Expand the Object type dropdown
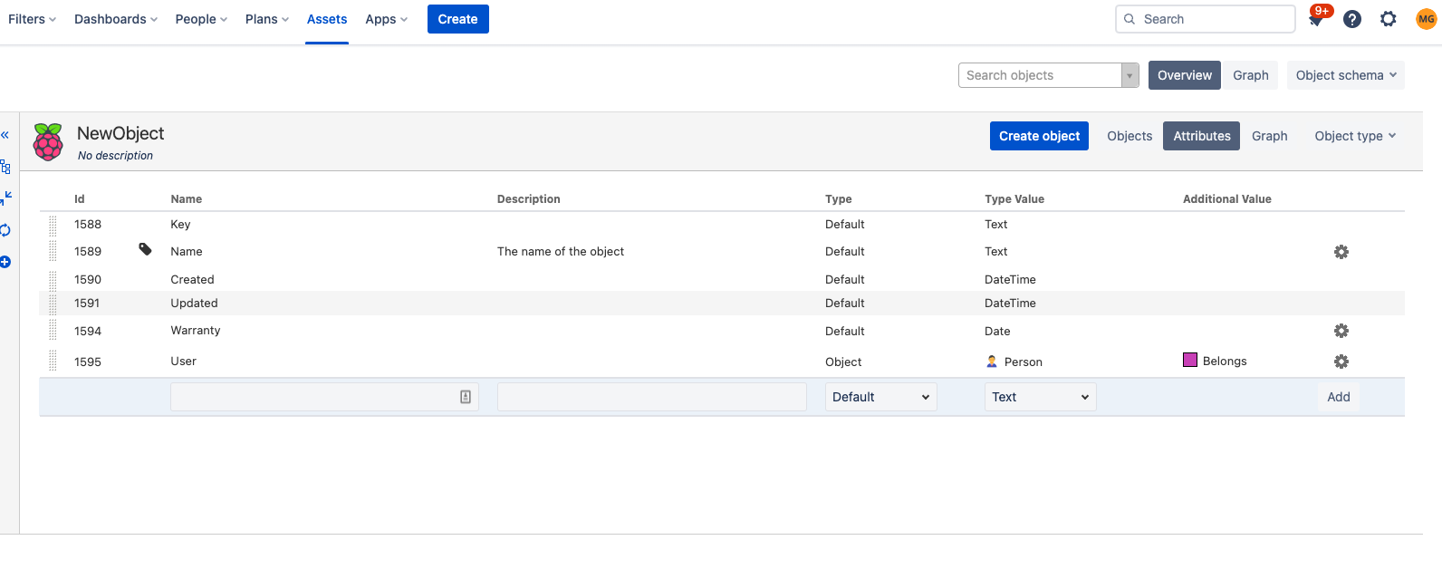1442x569 pixels. pyautogui.click(x=1355, y=136)
